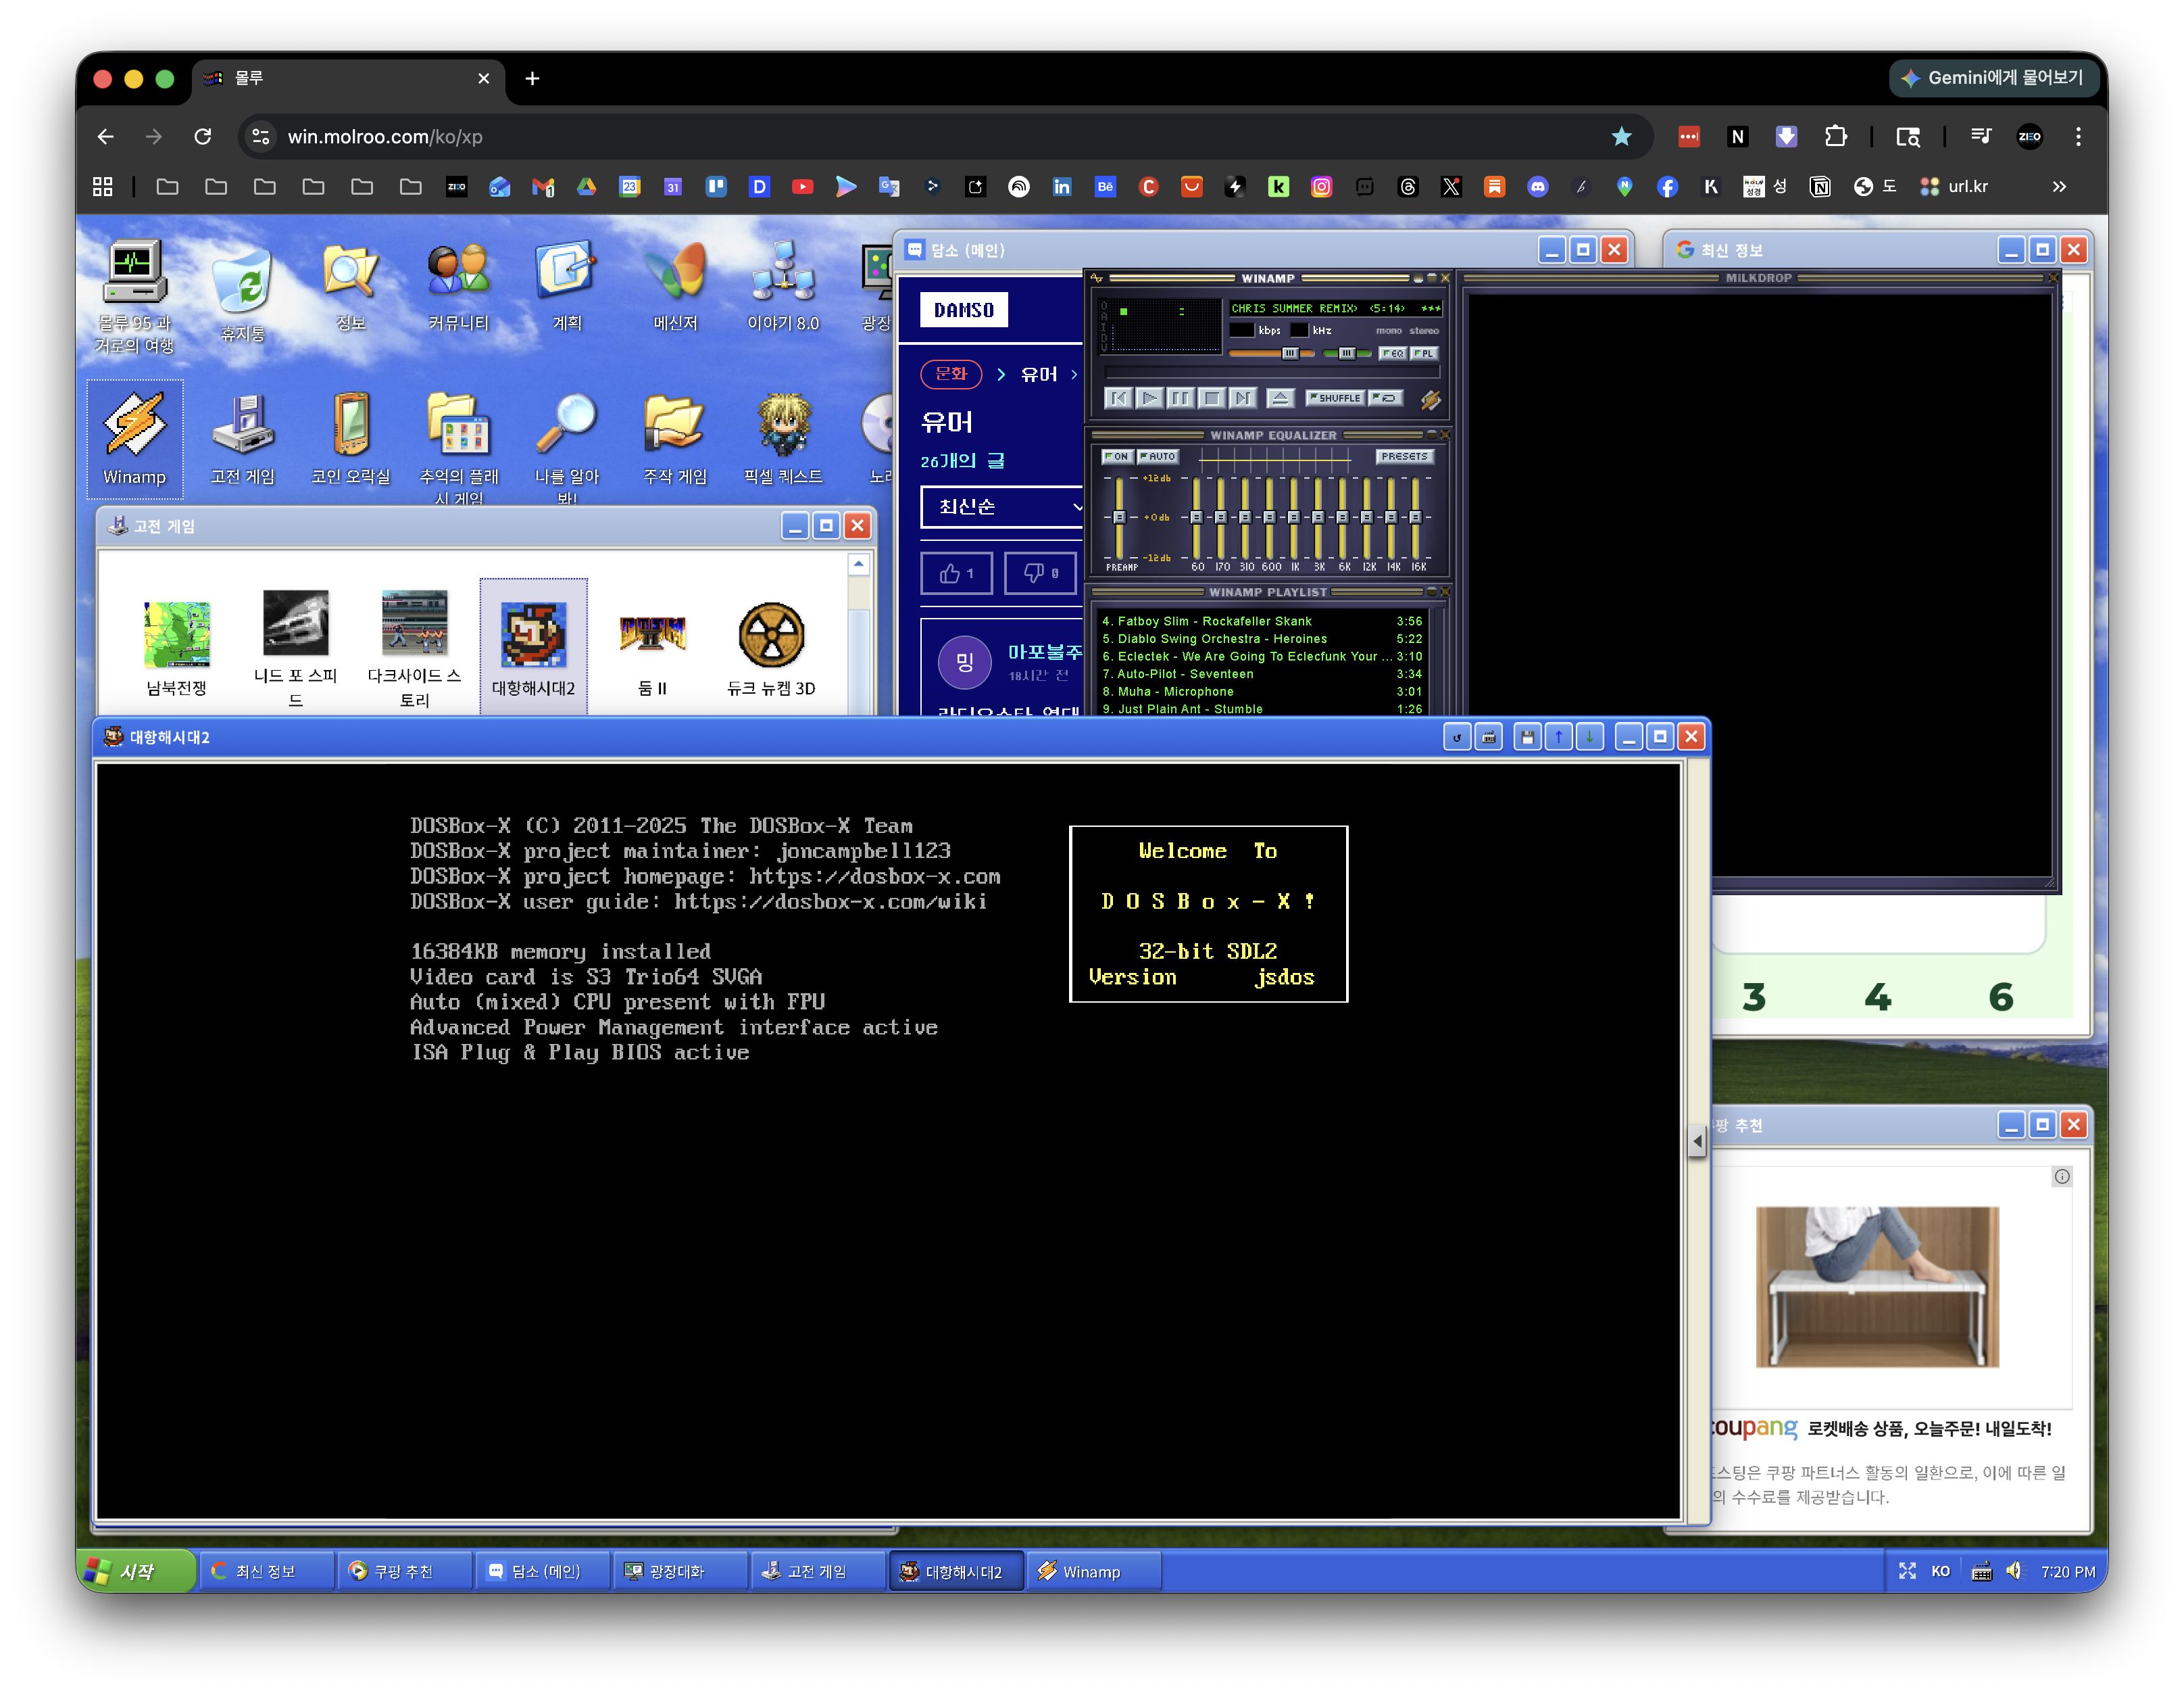Select the 대항해시대2 game icon

coord(533,648)
